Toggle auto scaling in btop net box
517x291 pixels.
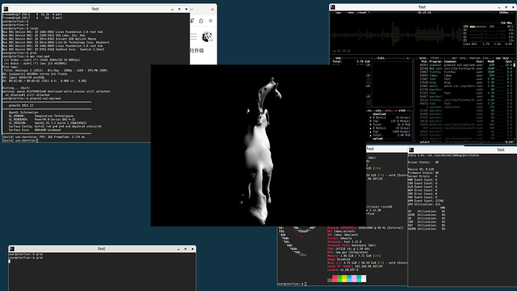point(378,110)
